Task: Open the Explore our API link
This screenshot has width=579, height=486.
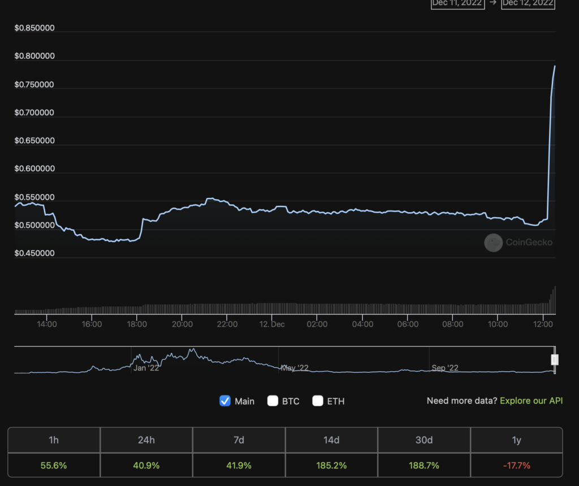Action: tap(531, 401)
